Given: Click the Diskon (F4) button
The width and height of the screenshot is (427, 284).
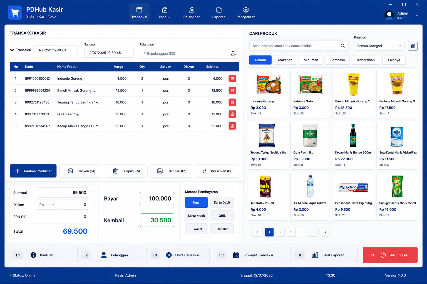Looking at the screenshot, I should tap(81, 171).
